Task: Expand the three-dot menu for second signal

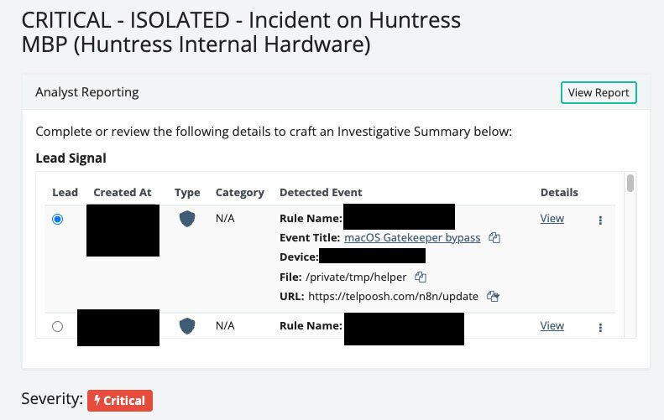Action: 600,327
